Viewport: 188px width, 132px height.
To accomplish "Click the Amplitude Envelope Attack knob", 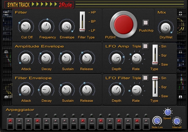I will (26, 58).
